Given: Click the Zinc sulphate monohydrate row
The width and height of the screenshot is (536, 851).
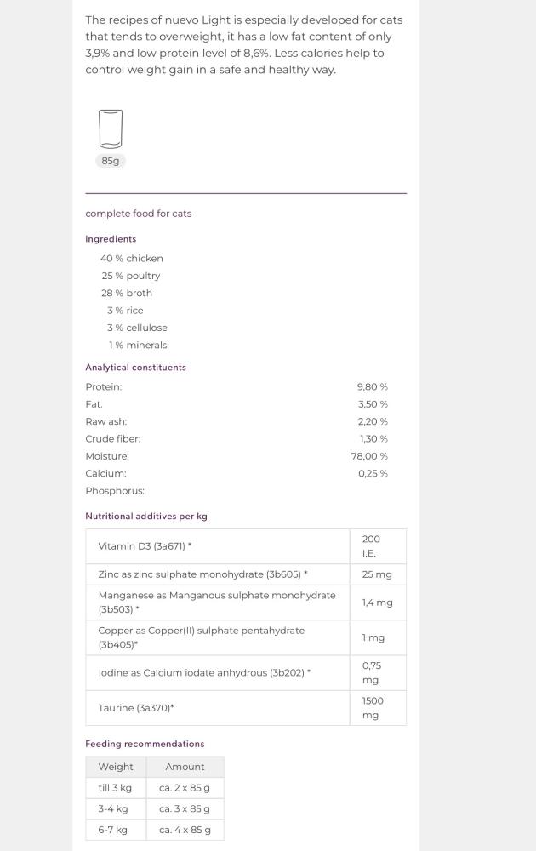Looking at the screenshot, I should pyautogui.click(x=246, y=574).
